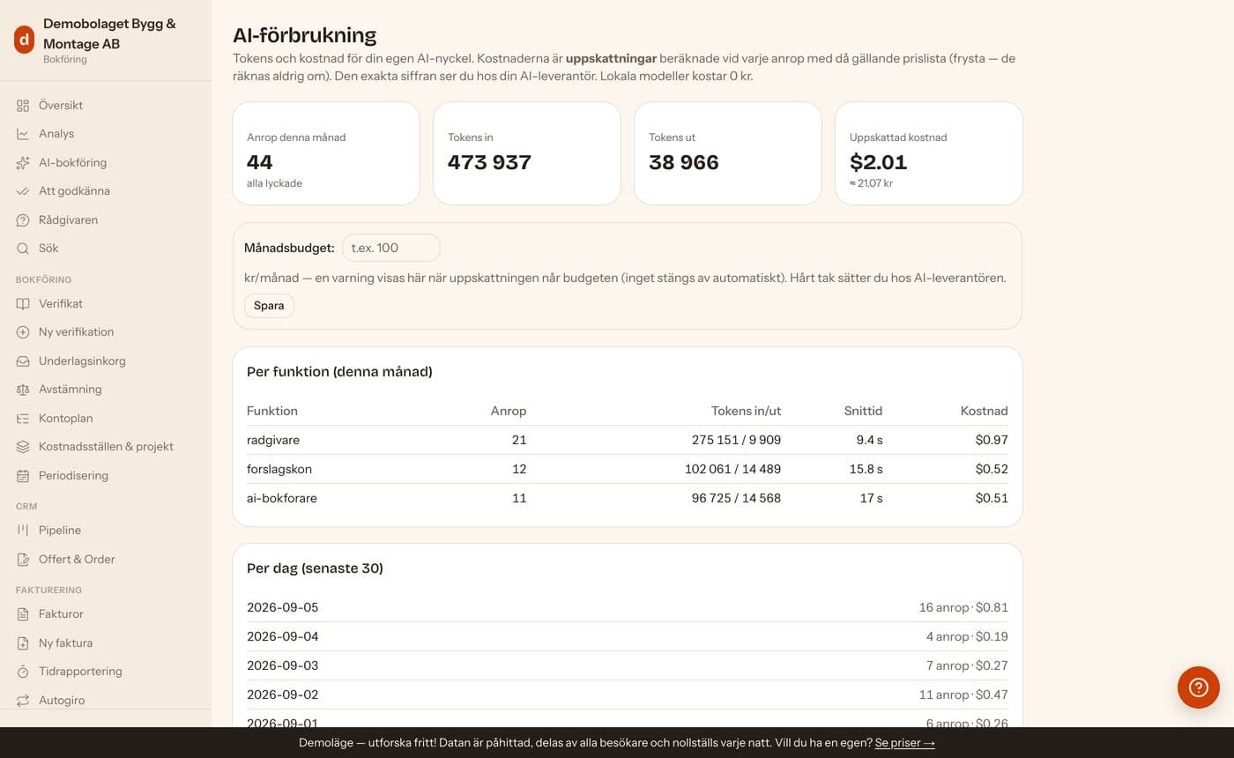
Task: Click the Översikt grid icon
Action: click(x=23, y=106)
